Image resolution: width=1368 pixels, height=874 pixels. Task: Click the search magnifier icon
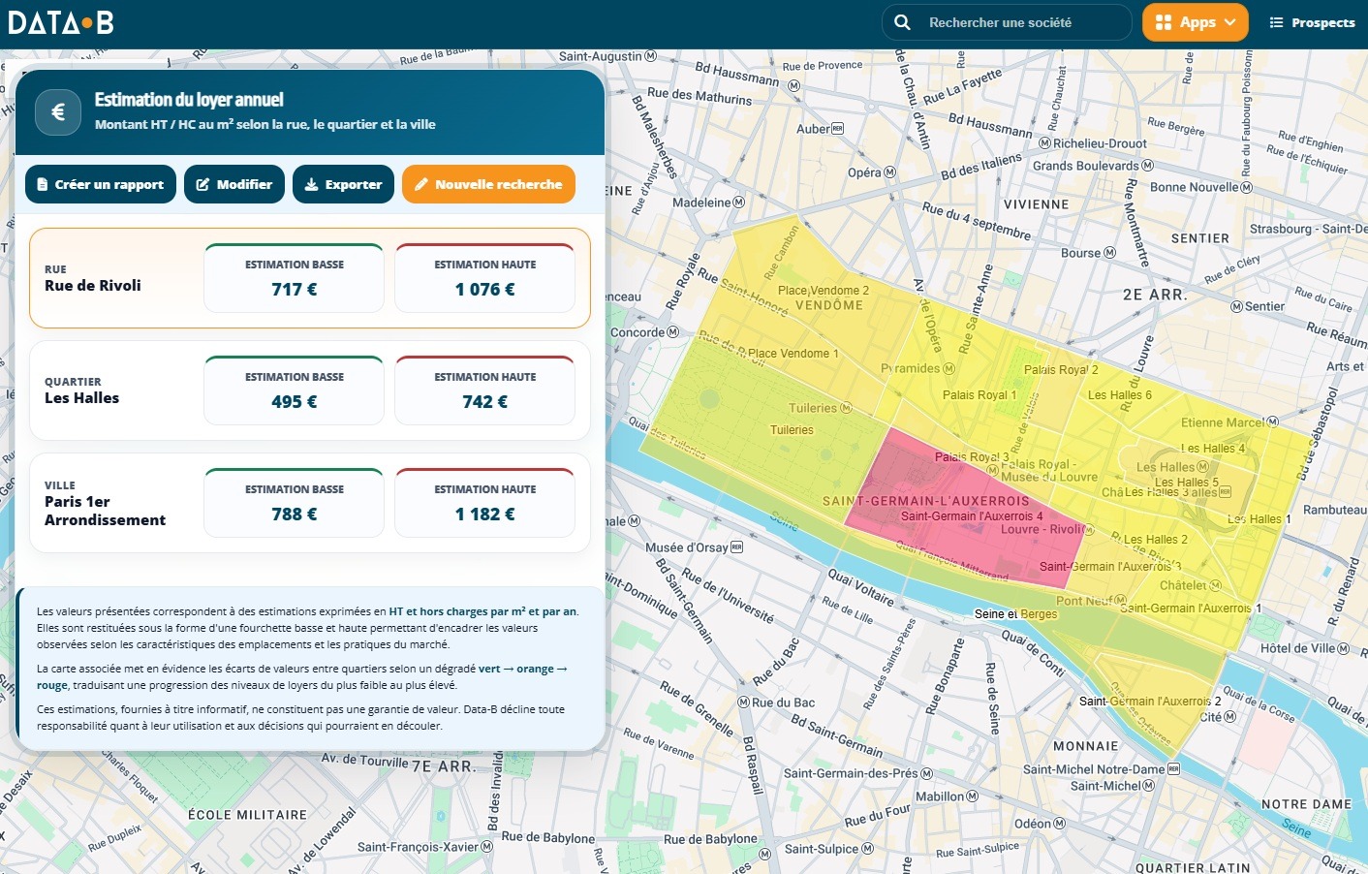[902, 22]
